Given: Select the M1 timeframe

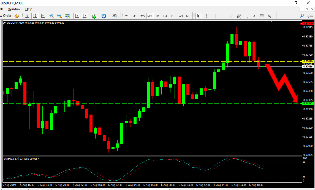Looking at the screenshot, I should point(127,16).
